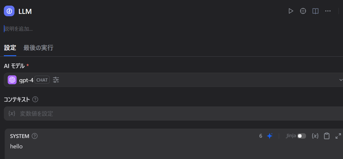
Task: Open the three-dots more menu
Action: coord(328,11)
